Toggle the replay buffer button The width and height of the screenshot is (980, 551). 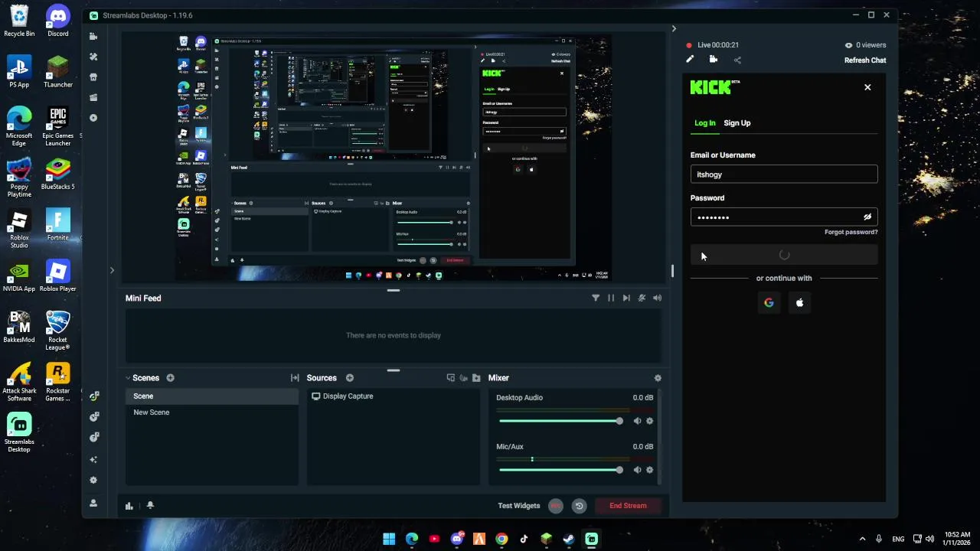[580, 506]
